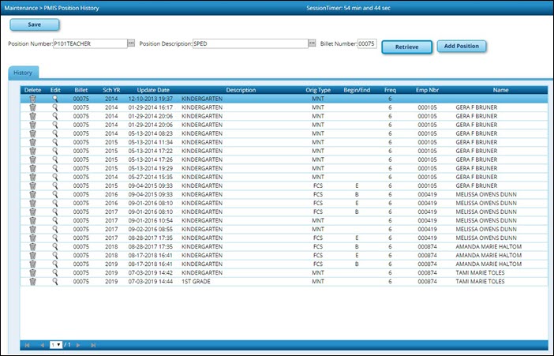
Task: Focus the Billet Number input
Action: tap(366, 44)
